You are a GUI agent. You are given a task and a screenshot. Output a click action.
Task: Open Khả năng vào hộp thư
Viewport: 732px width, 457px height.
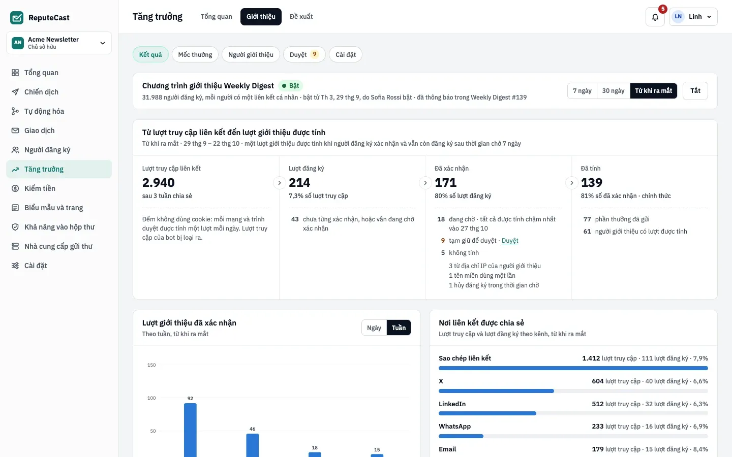click(59, 227)
